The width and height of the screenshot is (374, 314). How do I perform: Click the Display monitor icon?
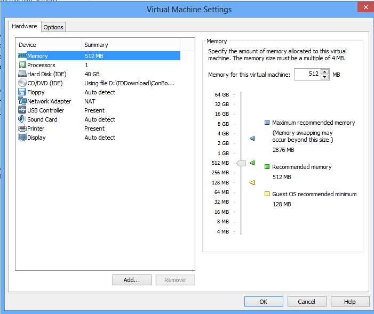pyautogui.click(x=22, y=138)
